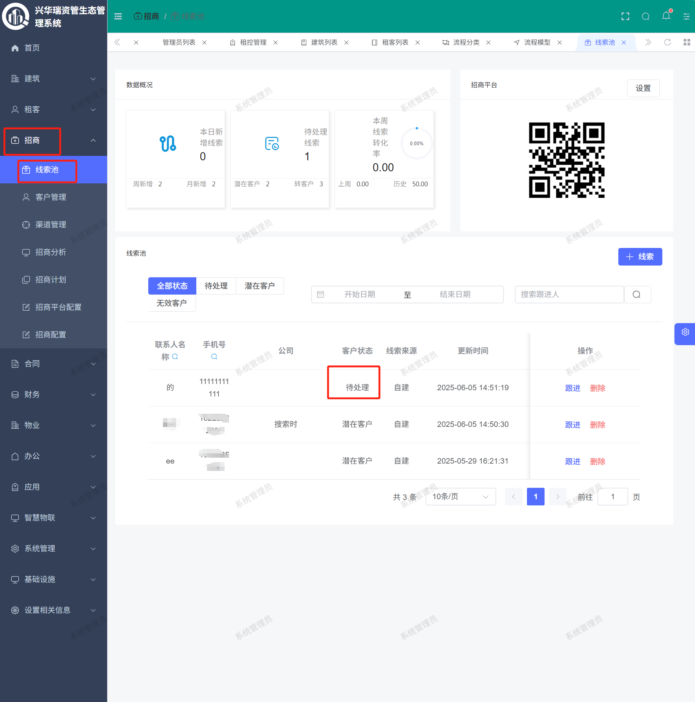Viewport: 695px width, 702px height.
Task: Open the floating blue settings gear
Action: click(685, 333)
